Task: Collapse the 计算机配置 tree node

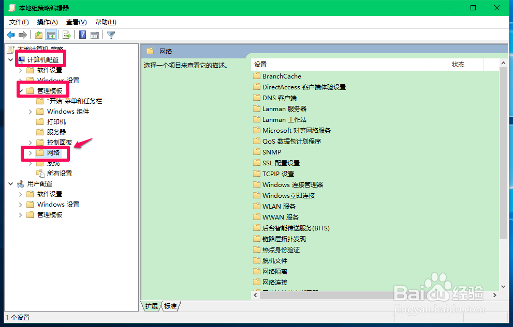Action: coord(11,59)
